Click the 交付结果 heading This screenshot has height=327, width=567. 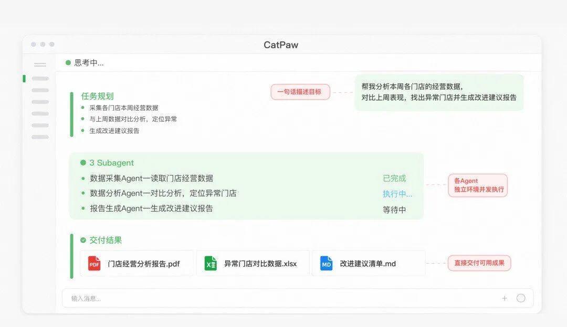click(105, 240)
